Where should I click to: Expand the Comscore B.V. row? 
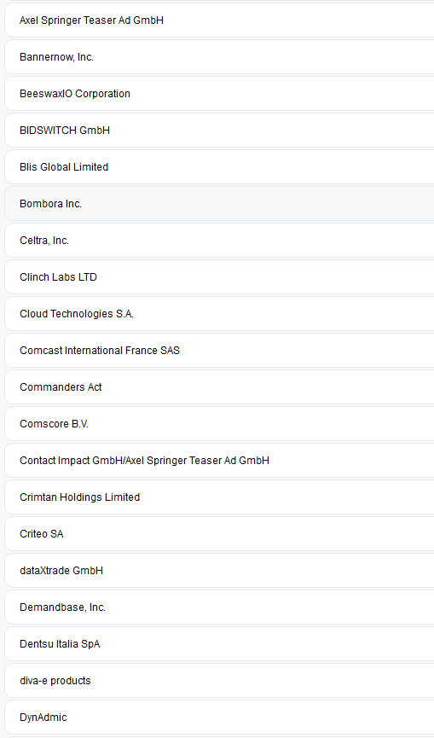[219, 424]
